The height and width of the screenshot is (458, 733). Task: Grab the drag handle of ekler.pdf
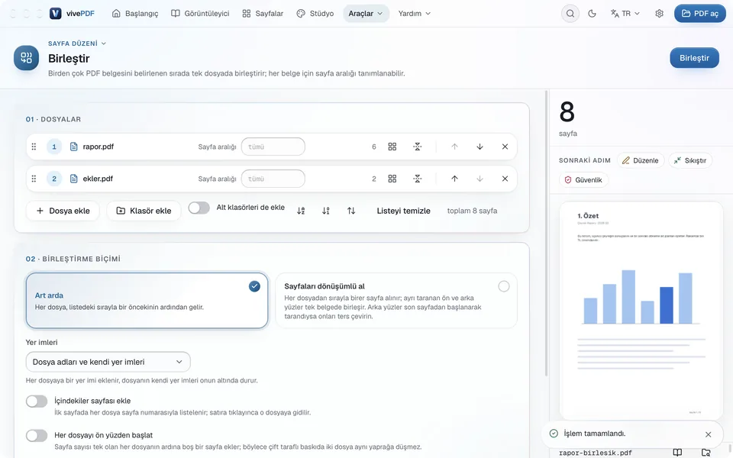34,179
